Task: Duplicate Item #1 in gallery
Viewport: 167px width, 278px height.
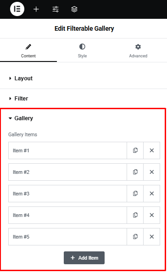Action: [135, 150]
